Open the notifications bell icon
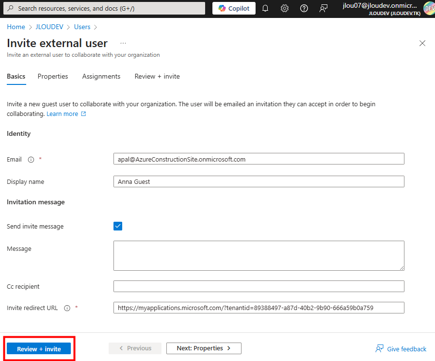The height and width of the screenshot is (361, 435). click(x=265, y=8)
